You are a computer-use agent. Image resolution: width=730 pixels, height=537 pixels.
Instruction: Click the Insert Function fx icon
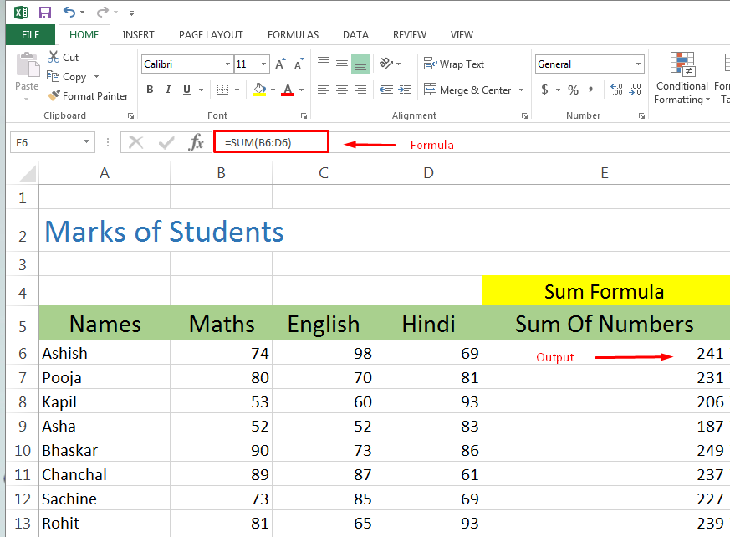(196, 143)
